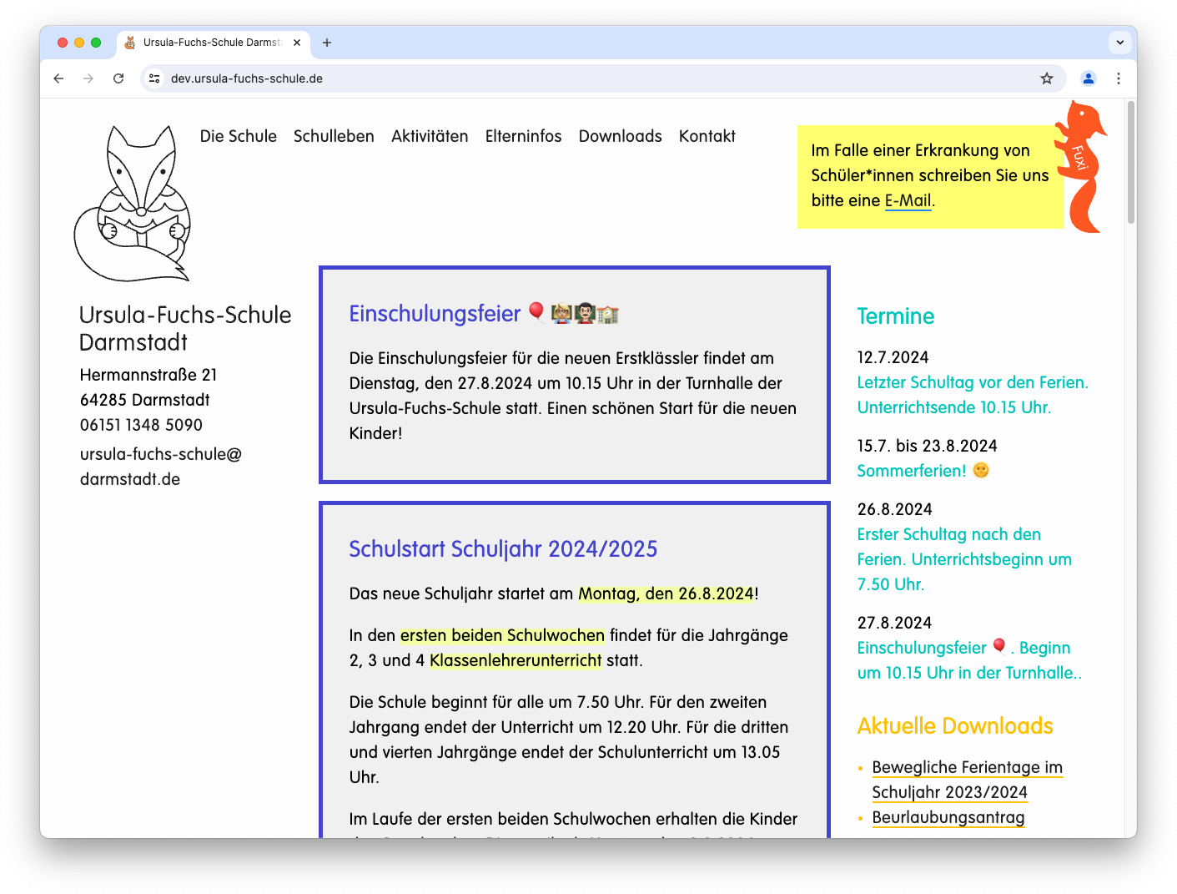Open a new tab with plus button
This screenshot has width=1177, height=894.
[x=327, y=43]
